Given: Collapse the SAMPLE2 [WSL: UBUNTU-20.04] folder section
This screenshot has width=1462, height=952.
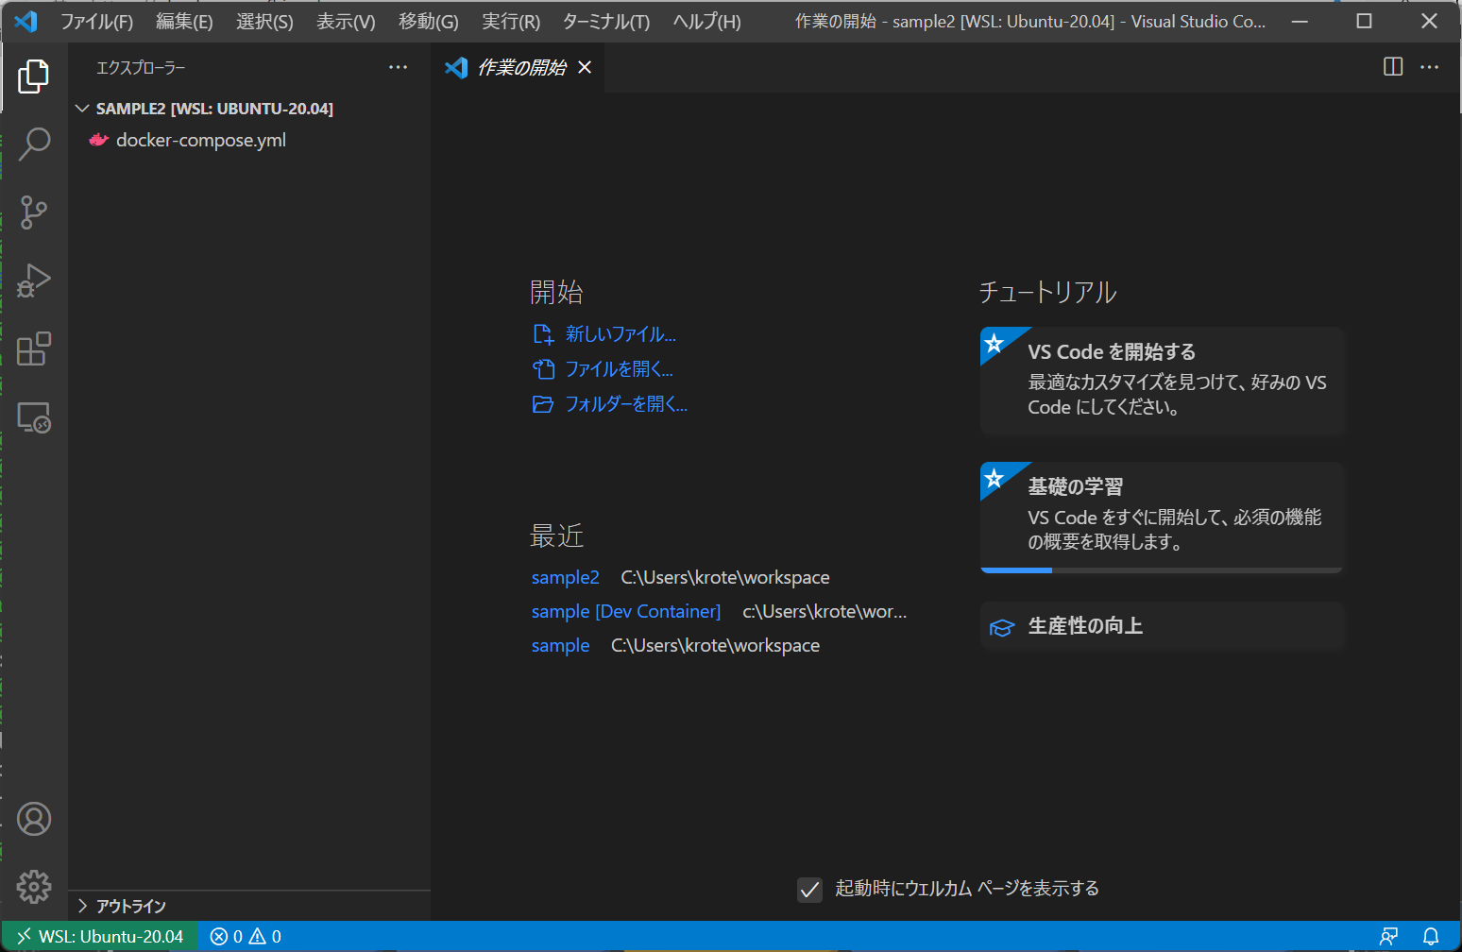Looking at the screenshot, I should (249, 109).
